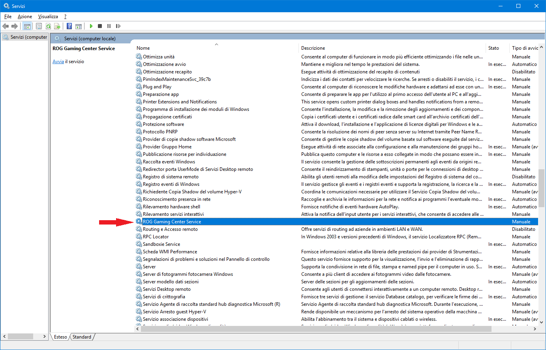Start the selected service with the green play icon
546x350 pixels.
(91, 26)
